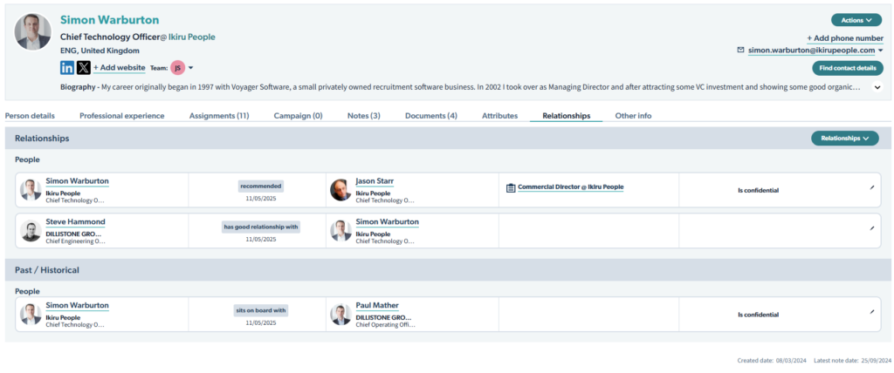Click the 'ENG, United Kingdom' location text
894x373 pixels.
click(100, 51)
